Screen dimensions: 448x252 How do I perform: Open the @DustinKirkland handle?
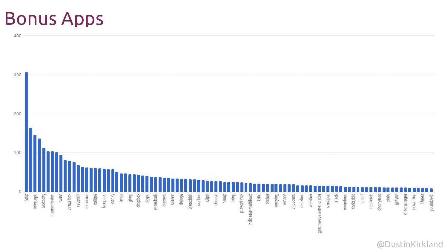coord(410,244)
